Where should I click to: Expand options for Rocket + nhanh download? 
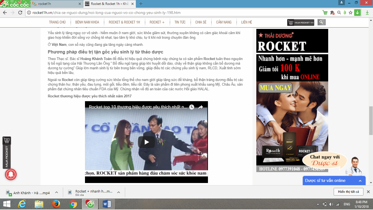[x=119, y=192]
